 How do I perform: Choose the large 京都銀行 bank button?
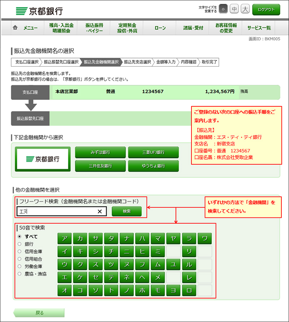43,159
